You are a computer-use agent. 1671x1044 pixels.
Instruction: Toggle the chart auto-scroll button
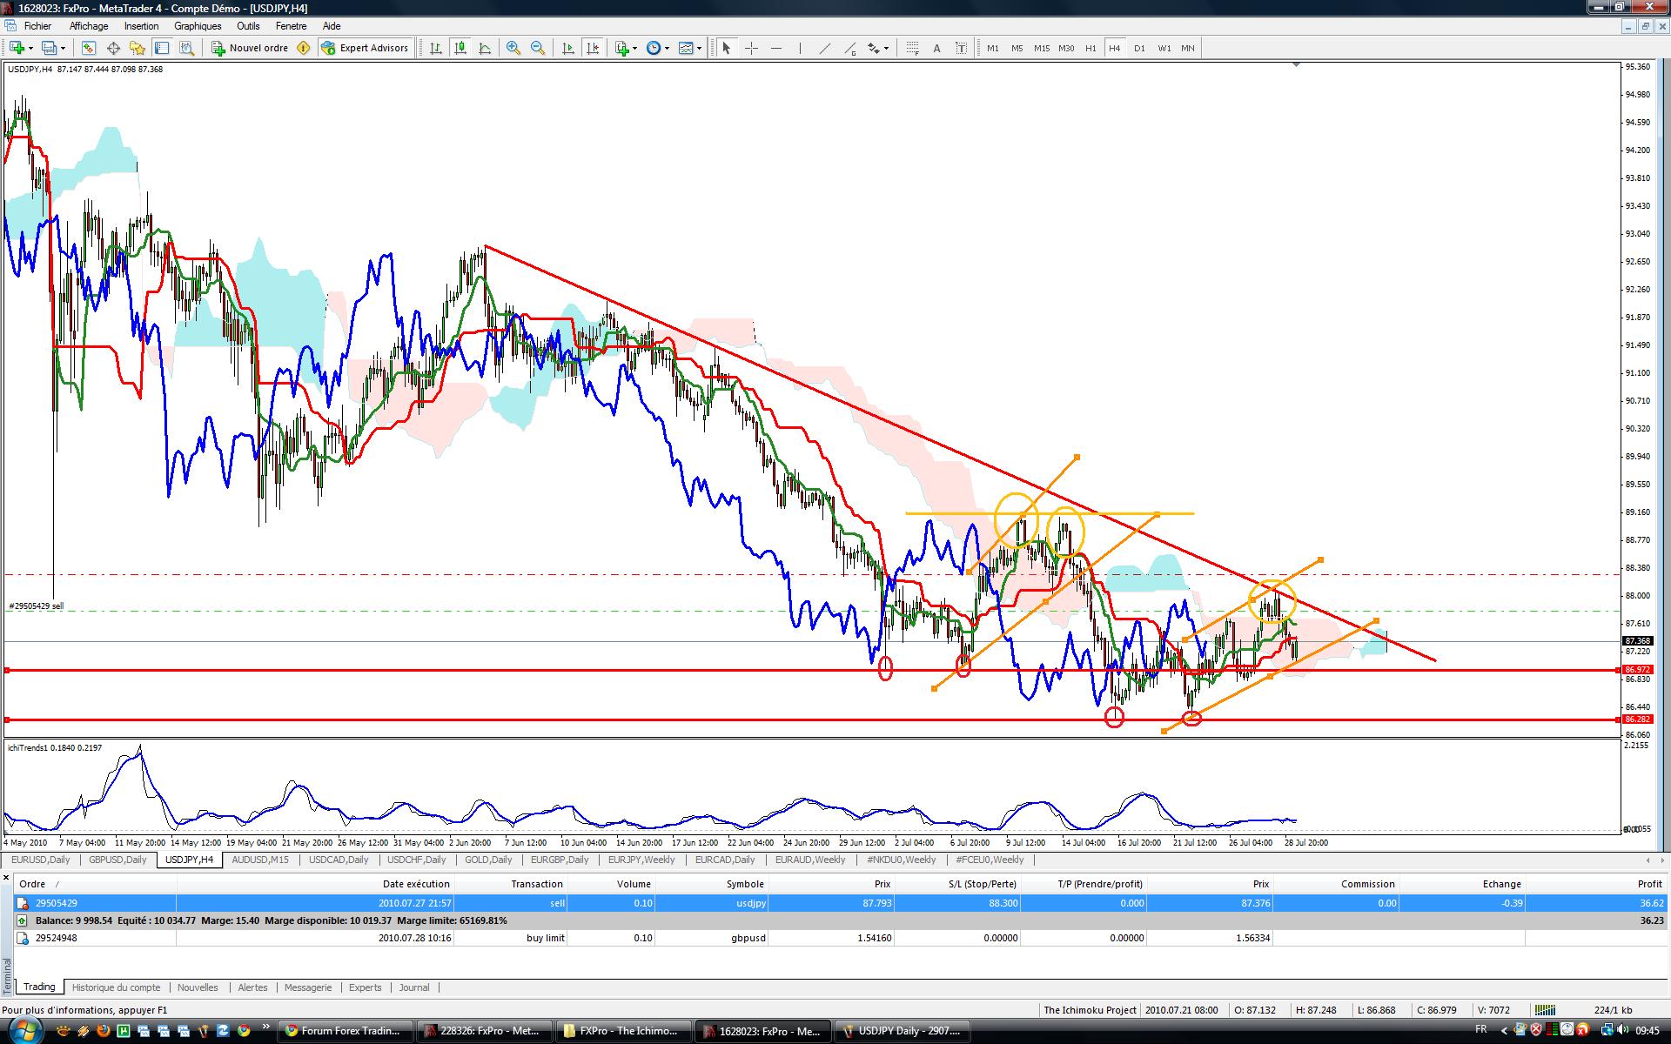point(568,48)
